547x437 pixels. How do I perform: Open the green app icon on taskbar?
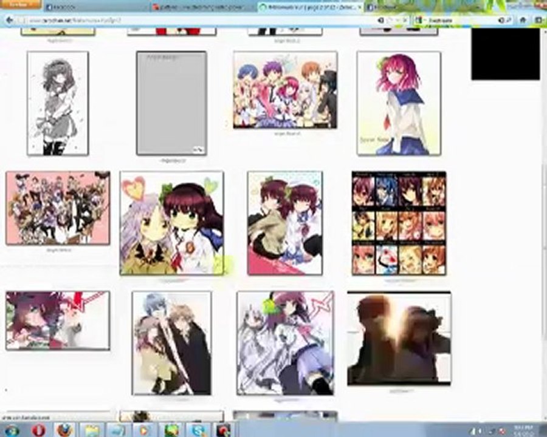171,430
